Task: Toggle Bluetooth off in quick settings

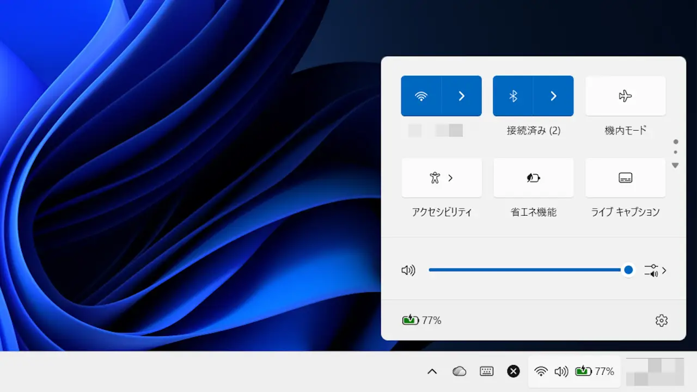Action: (x=512, y=96)
